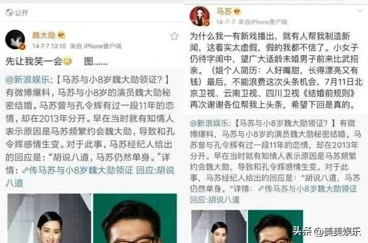368x243 pixels.
Task: Open 魏大勋's profile avatar
Action: pyautogui.click(x=15, y=39)
